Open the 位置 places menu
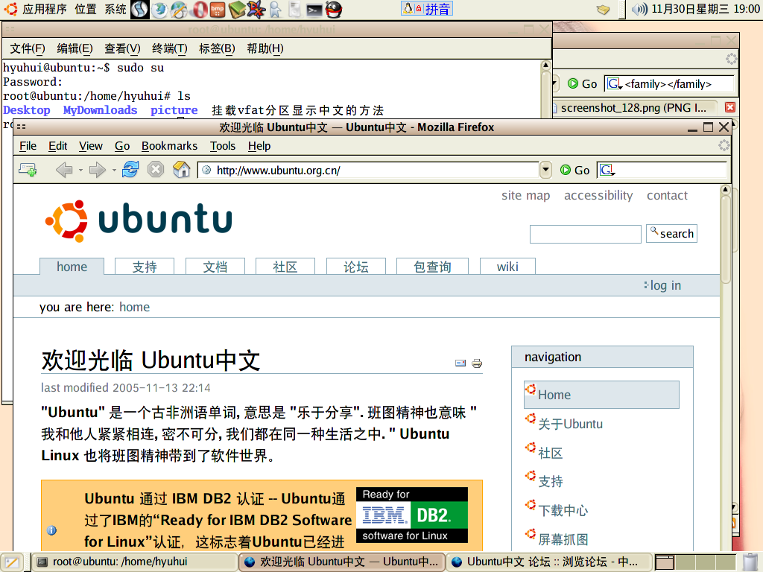 click(86, 9)
